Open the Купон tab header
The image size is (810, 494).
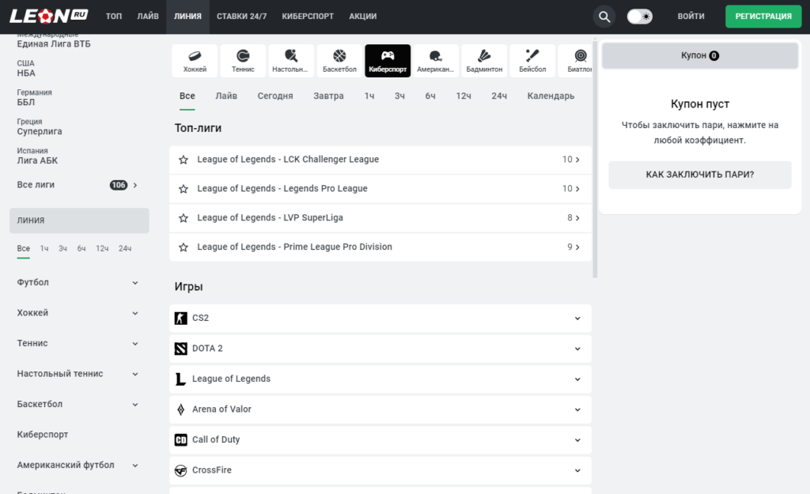click(700, 56)
